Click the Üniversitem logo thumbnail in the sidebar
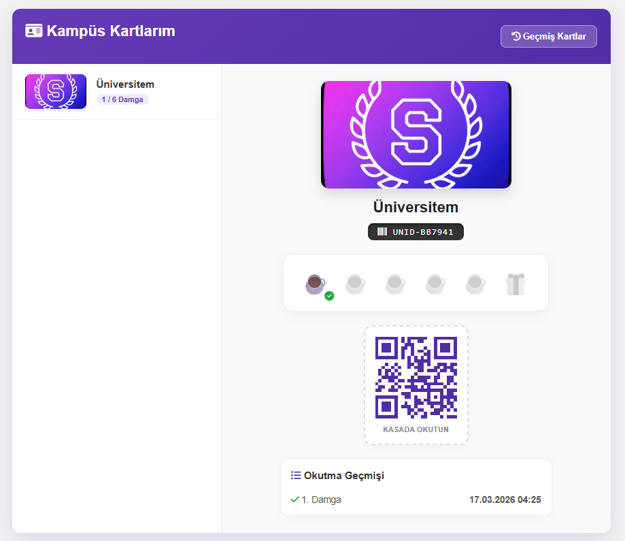 coord(55,91)
